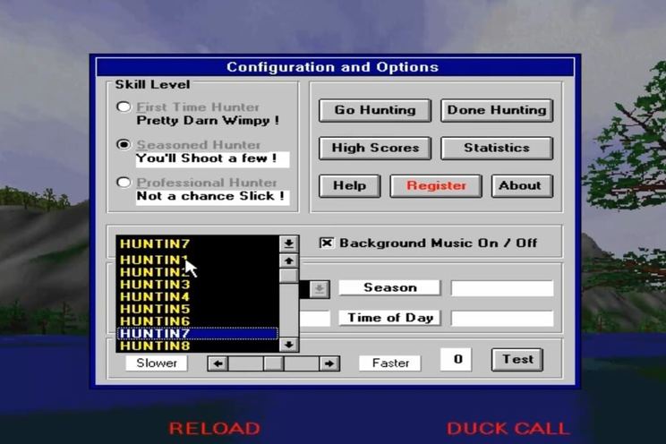Click the red Register button

point(436,185)
